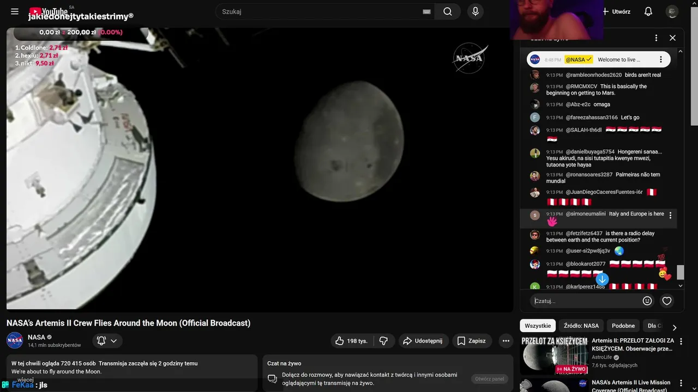Open the @fareezahassan3166 chat author
Screen dimensions: 698x392
tap(592, 118)
